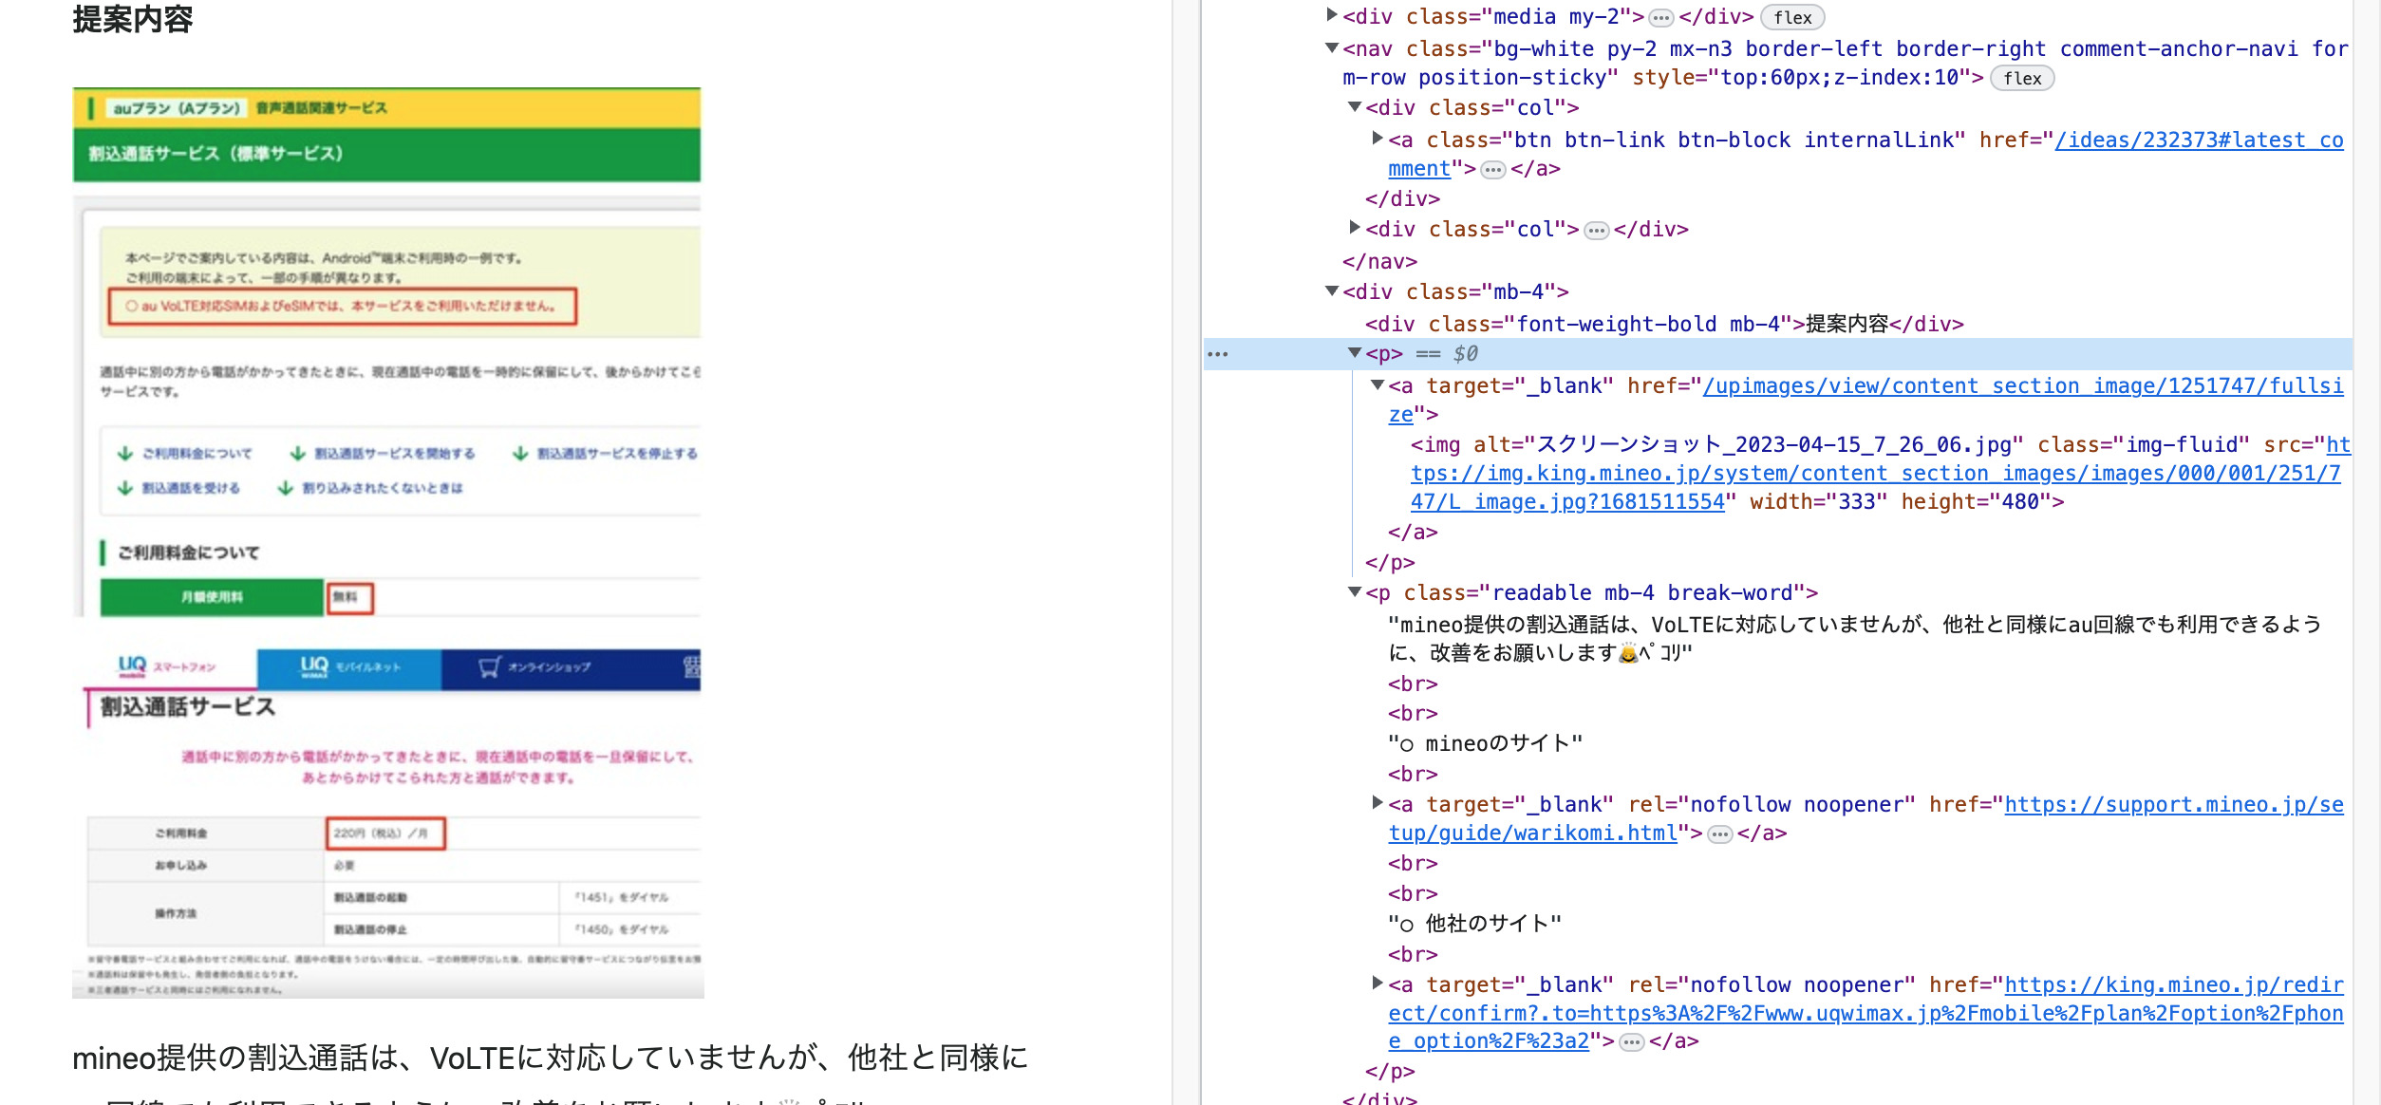The image size is (2381, 1105).
Task: Collapse the nav bg-white element node
Action: coord(1332,47)
